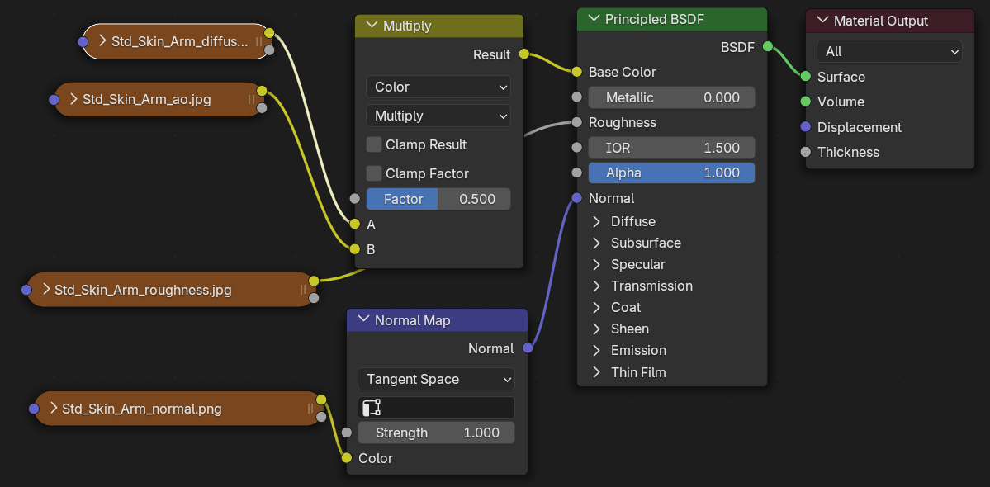Click the Color input socket on Normal Map node

click(346, 458)
